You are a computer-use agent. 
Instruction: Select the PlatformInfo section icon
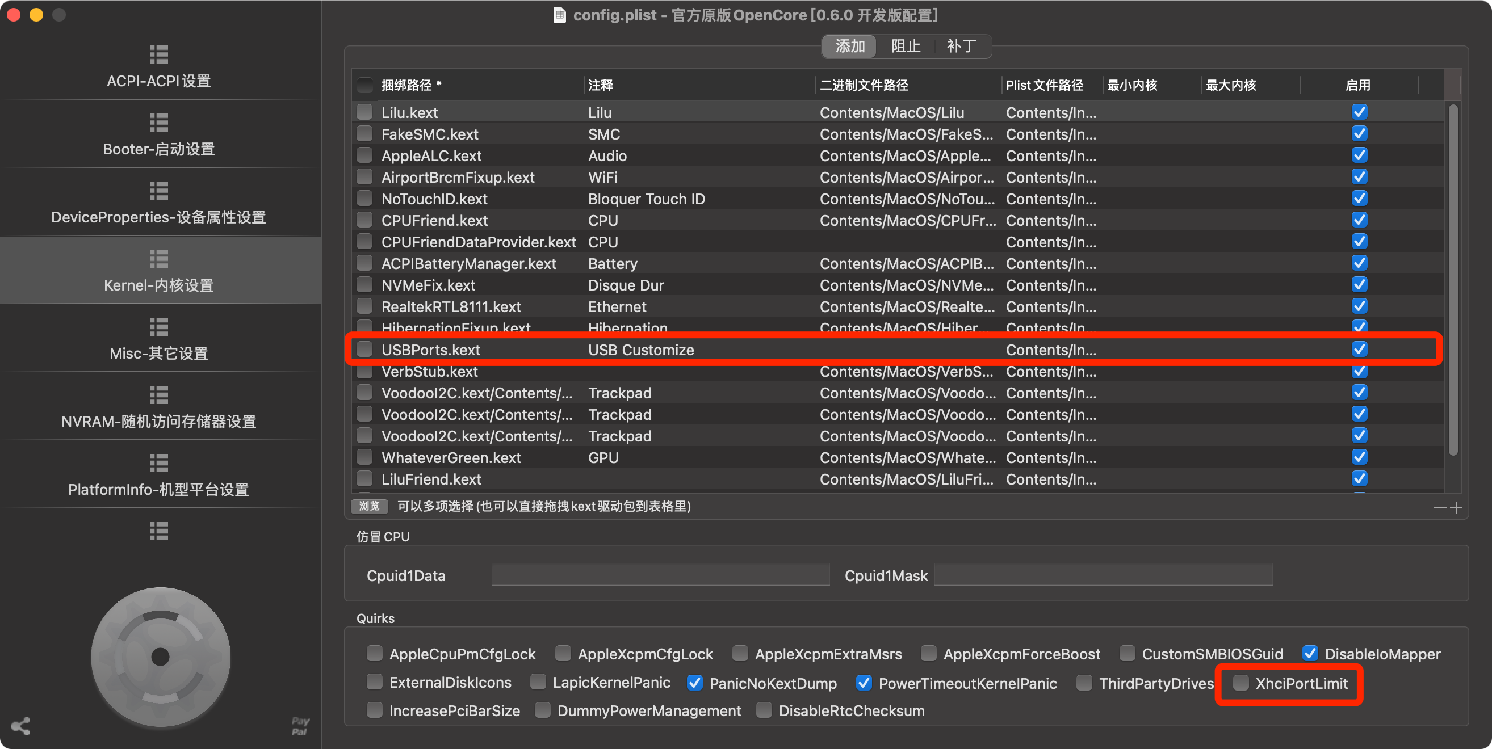click(159, 463)
